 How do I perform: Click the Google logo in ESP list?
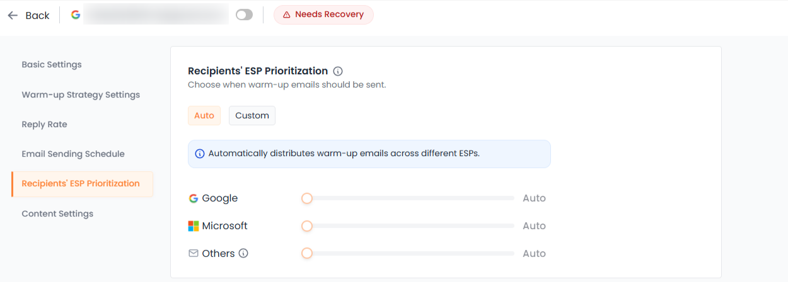194,198
